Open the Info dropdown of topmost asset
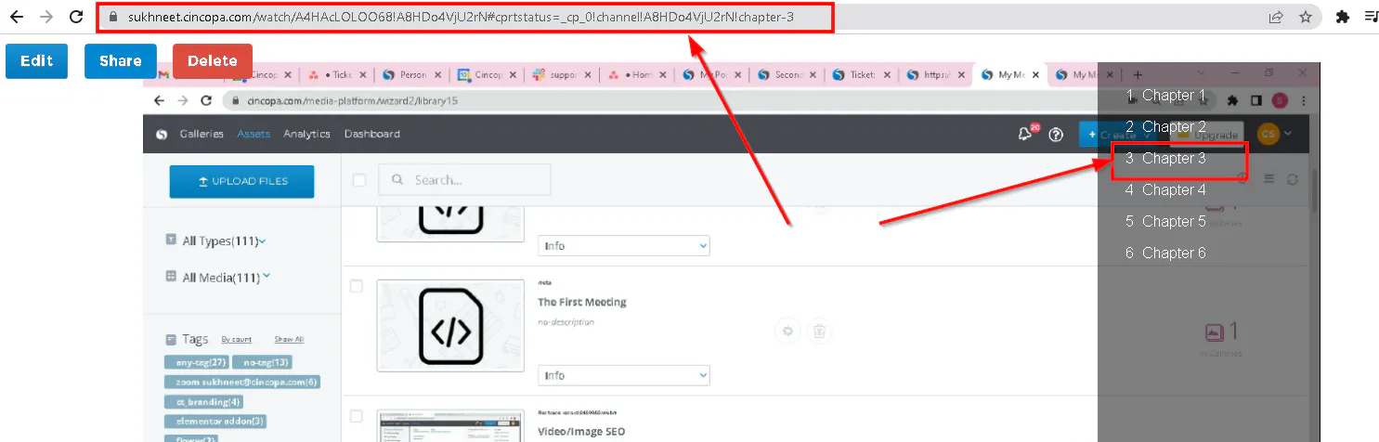This screenshot has width=1379, height=442. click(624, 246)
